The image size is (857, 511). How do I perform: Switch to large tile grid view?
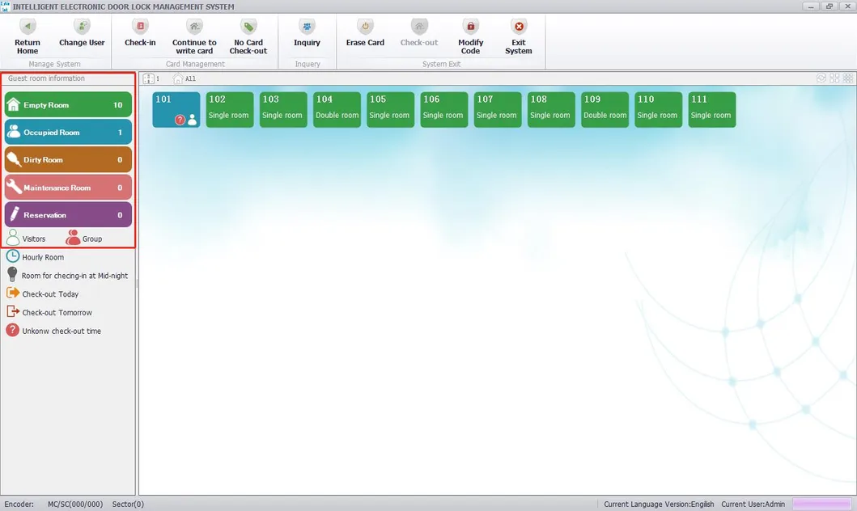tap(834, 78)
